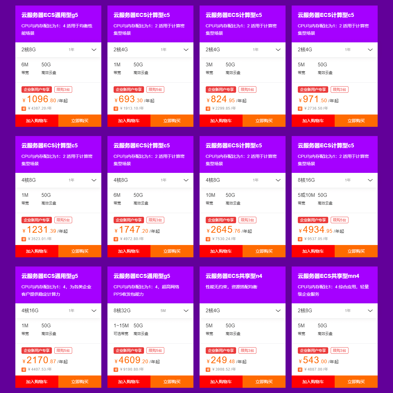Click the 企业新用户专享 badge on ¥2645.76 card

tap(221, 220)
